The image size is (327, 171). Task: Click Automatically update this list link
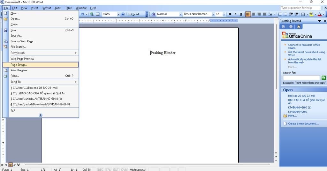pyautogui.click(x=304, y=61)
